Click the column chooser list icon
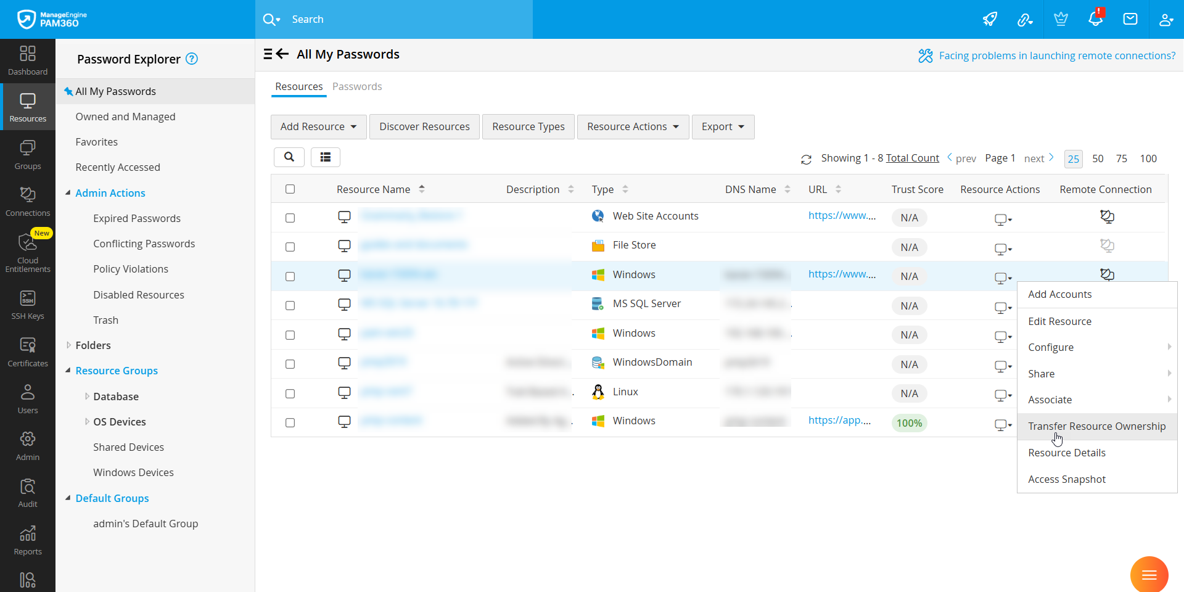This screenshot has height=592, width=1184. point(326,157)
